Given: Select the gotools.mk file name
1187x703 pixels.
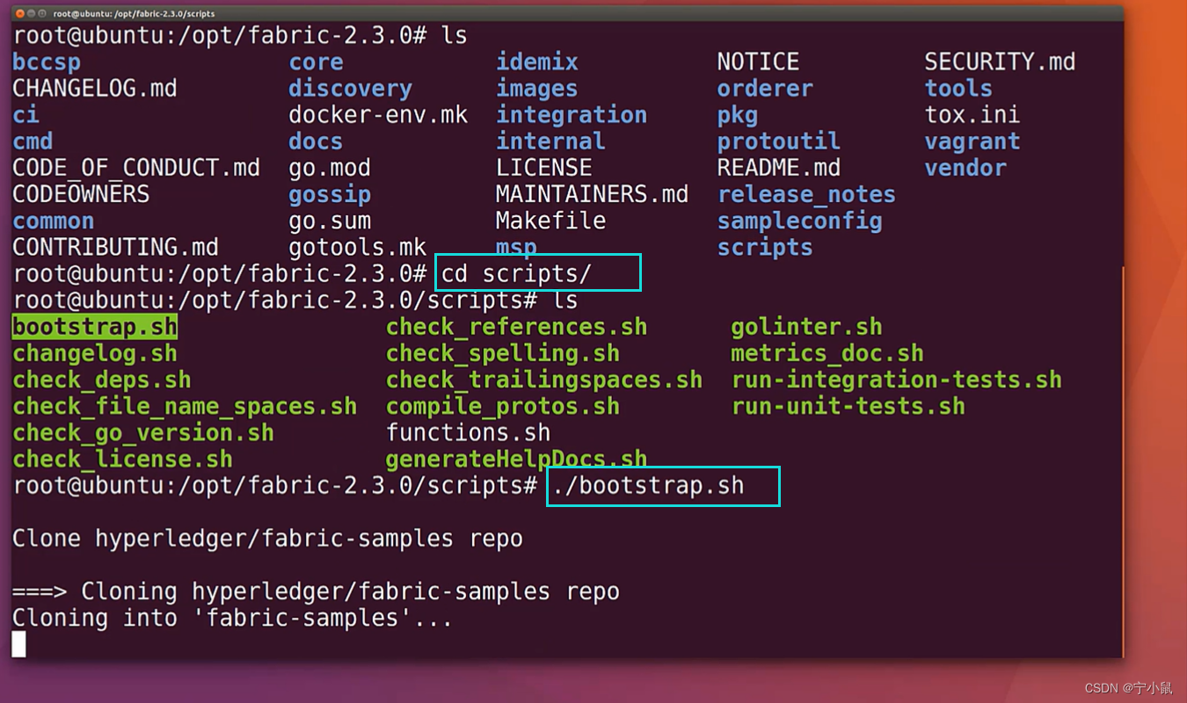Looking at the screenshot, I should (x=357, y=248).
